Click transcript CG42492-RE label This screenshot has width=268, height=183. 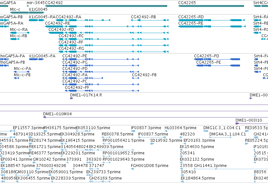click(x=58, y=23)
